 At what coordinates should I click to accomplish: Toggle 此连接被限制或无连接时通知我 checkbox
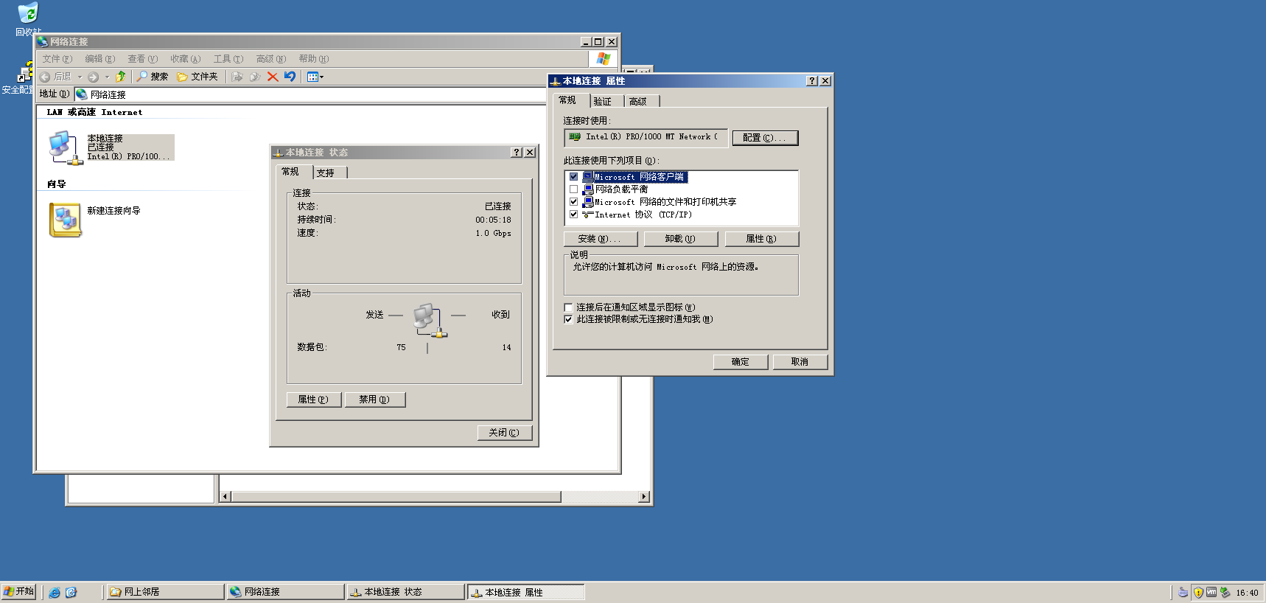click(x=568, y=319)
